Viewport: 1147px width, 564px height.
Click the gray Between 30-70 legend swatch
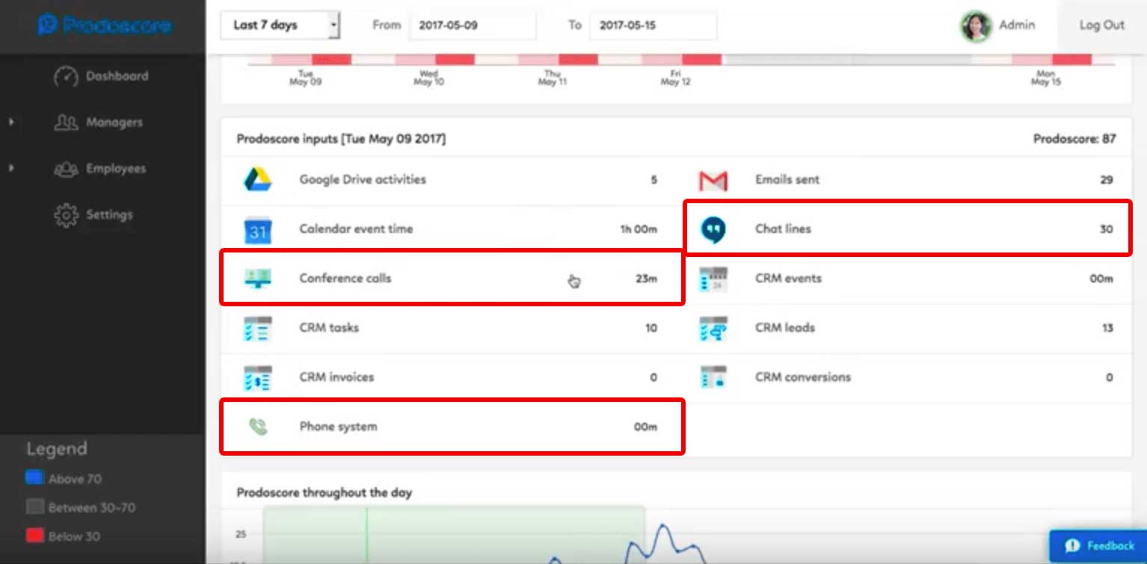point(35,507)
